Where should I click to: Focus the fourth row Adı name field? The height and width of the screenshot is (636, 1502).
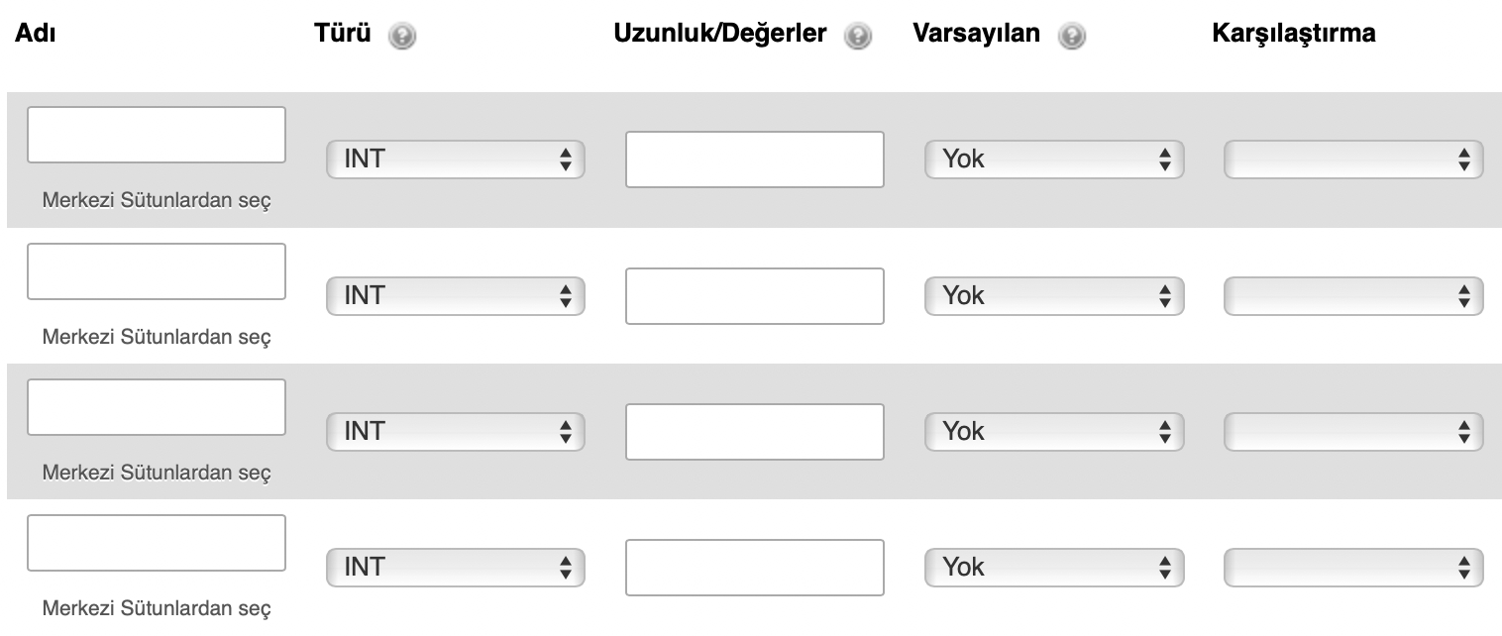(x=157, y=542)
